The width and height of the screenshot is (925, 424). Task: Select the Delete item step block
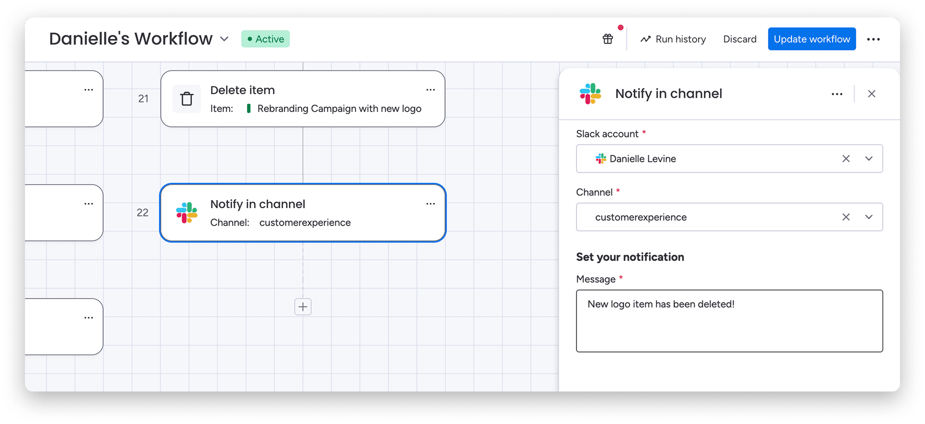click(x=302, y=98)
